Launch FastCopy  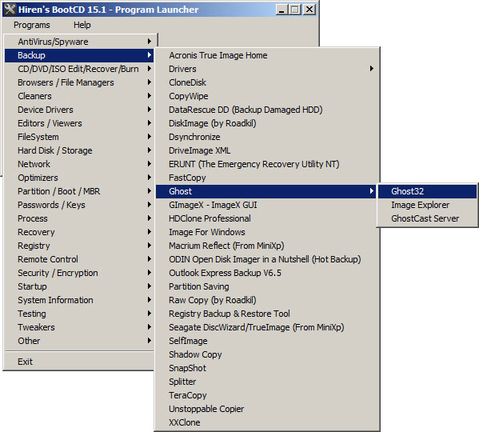tap(266, 178)
